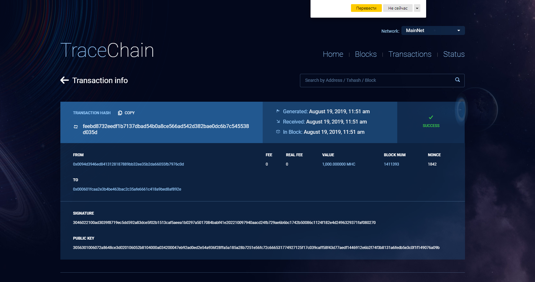Viewport: 535px width, 282px height.
Task: Click the copy icon next to COPY
Action: [x=120, y=113]
